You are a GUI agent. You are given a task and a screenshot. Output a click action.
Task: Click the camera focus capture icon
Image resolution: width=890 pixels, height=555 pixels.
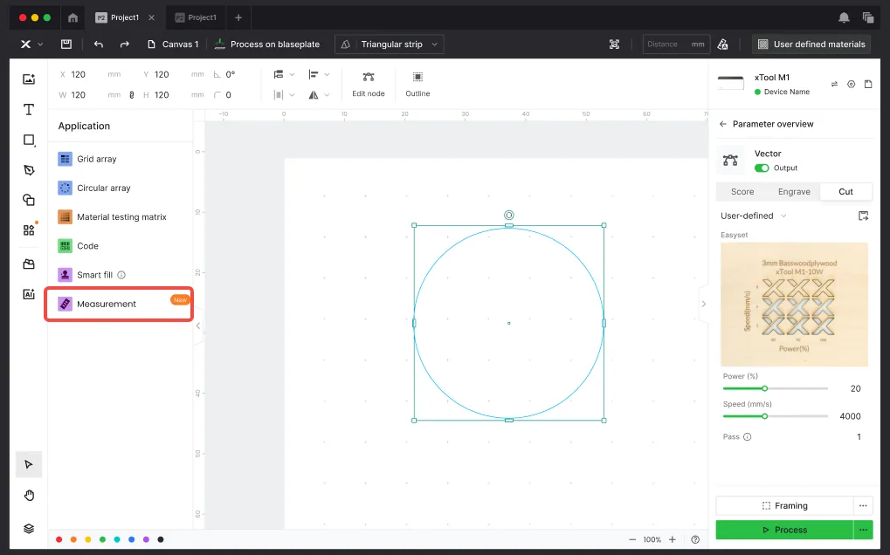tap(614, 45)
